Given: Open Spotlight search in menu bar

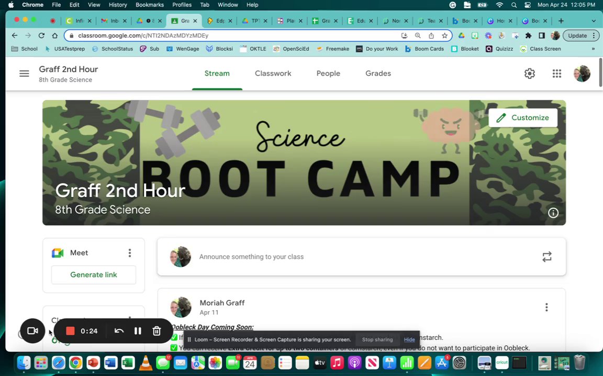Looking at the screenshot, I should pyautogui.click(x=514, y=5).
